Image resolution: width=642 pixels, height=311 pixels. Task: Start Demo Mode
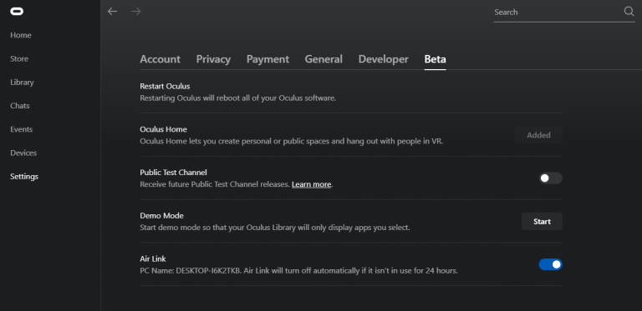pyautogui.click(x=542, y=221)
